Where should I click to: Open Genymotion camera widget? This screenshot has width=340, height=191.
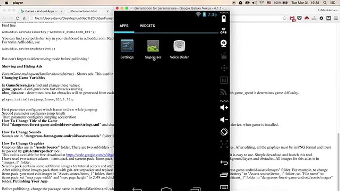224,43
